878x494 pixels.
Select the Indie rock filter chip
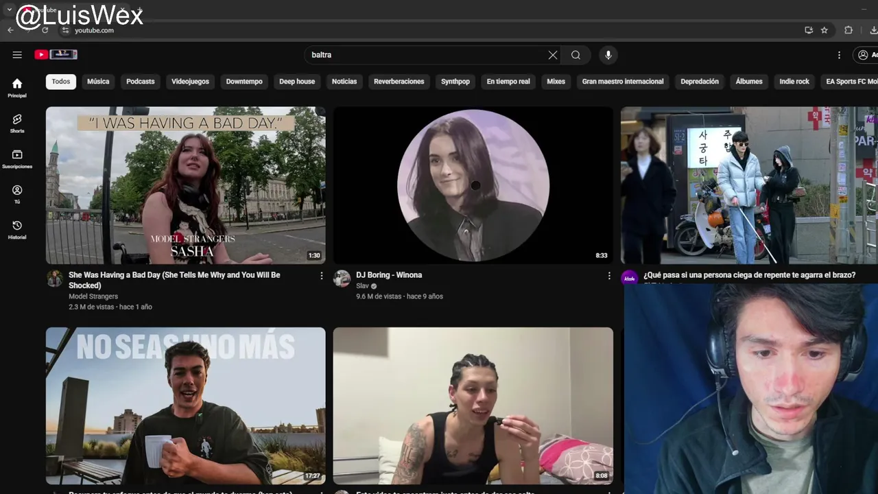click(x=794, y=82)
